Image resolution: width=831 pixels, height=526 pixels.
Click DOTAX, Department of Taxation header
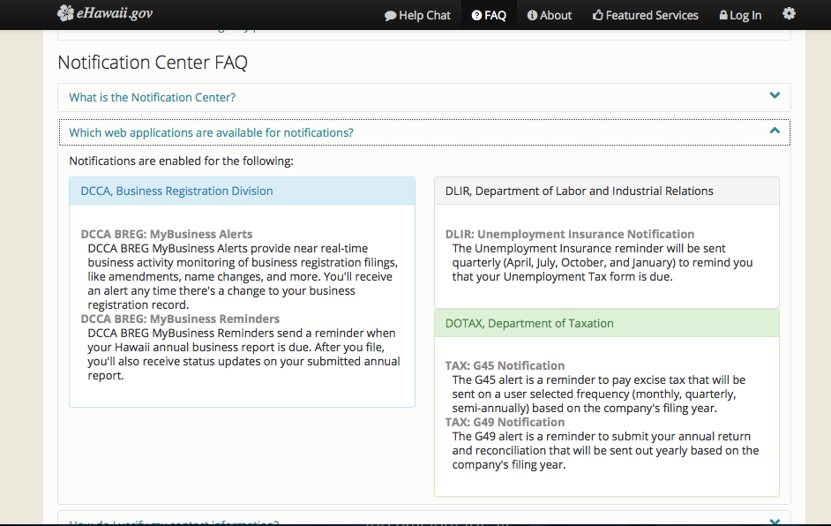coord(607,323)
